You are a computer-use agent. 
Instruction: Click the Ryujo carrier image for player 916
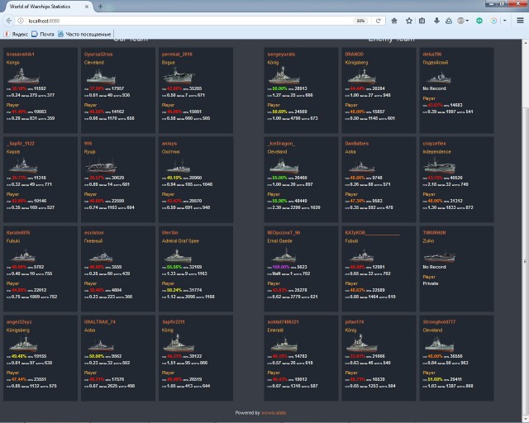click(101, 165)
